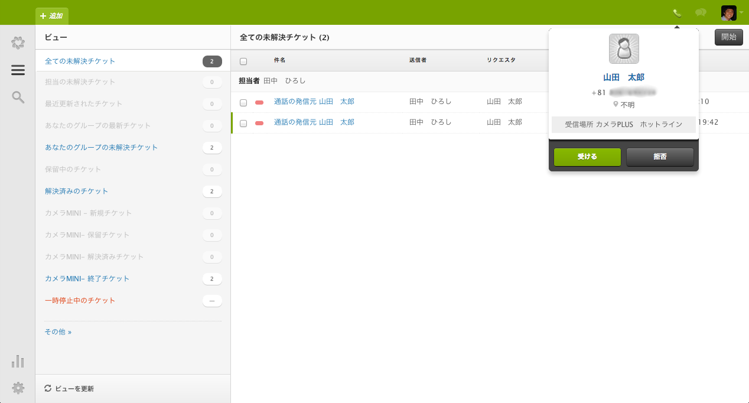
Task: Click the phone call icon in top bar
Action: coord(677,13)
